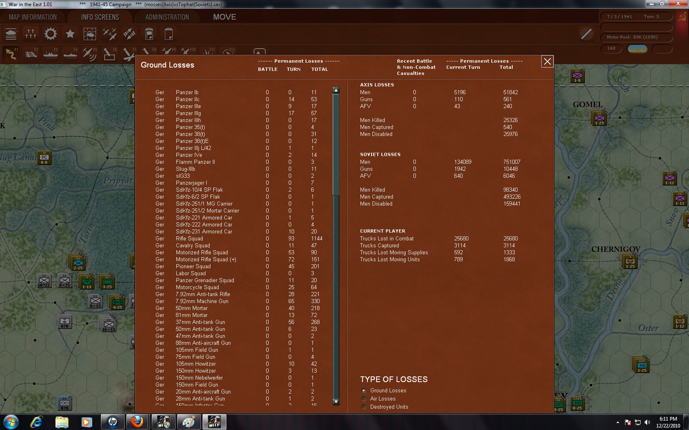Switch to Paint in taskbar

(188, 422)
